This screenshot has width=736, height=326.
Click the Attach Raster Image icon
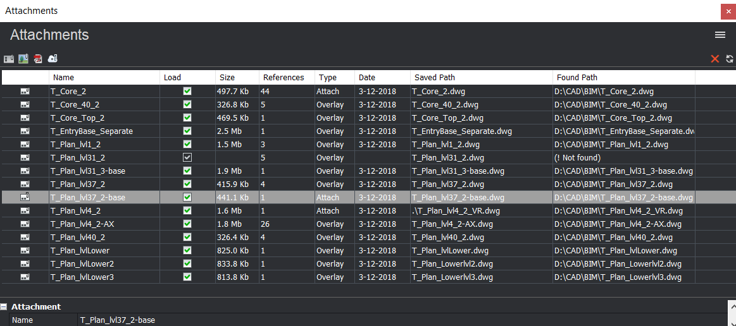click(x=23, y=59)
